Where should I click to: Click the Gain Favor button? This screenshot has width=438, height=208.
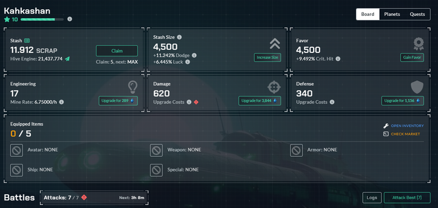click(412, 57)
